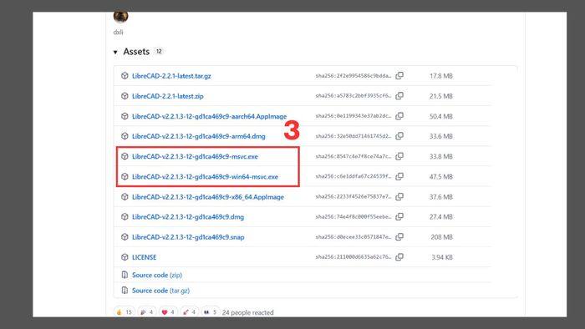Toggle the party popper reaction
Viewport: 585px width, 329px height.
[x=147, y=311]
